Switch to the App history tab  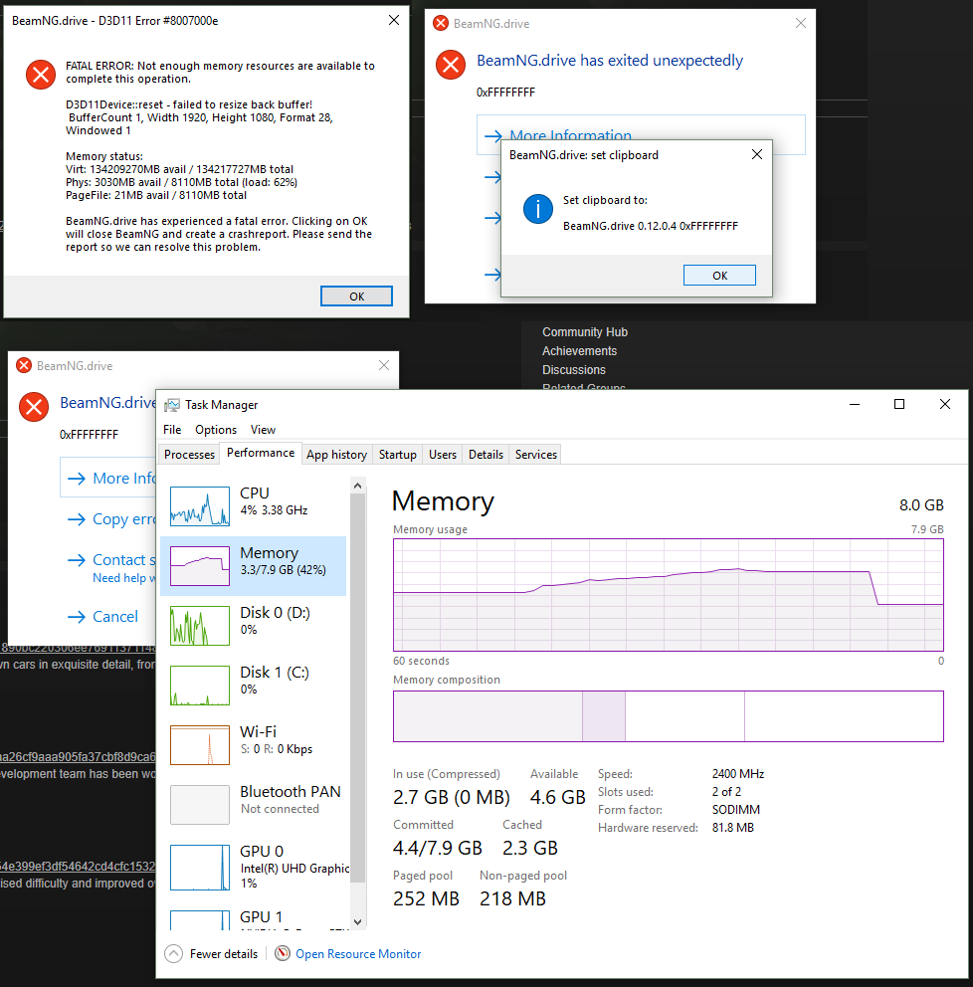(336, 455)
